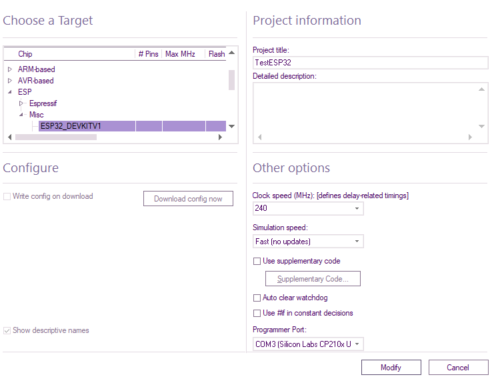Select ESP32_DEVKITV1 chip in tree
492x379 pixels.
71,126
